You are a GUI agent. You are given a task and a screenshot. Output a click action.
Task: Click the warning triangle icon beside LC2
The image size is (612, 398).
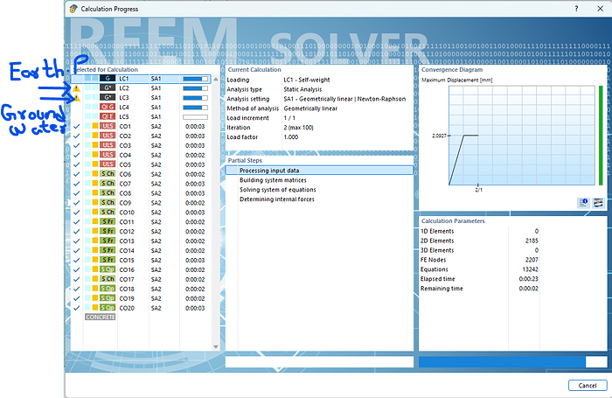77,88
